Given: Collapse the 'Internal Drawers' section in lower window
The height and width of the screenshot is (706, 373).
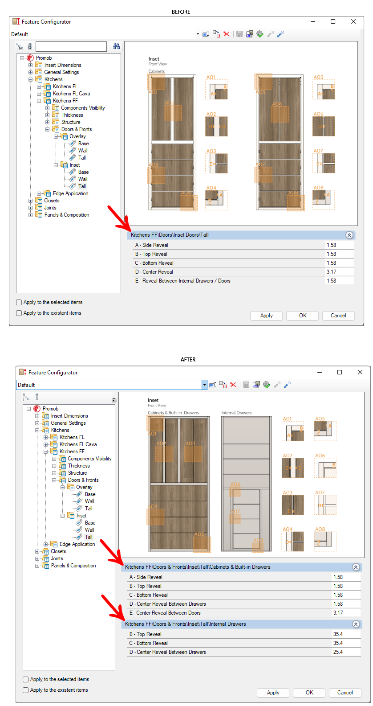Looking at the screenshot, I should (x=356, y=624).
